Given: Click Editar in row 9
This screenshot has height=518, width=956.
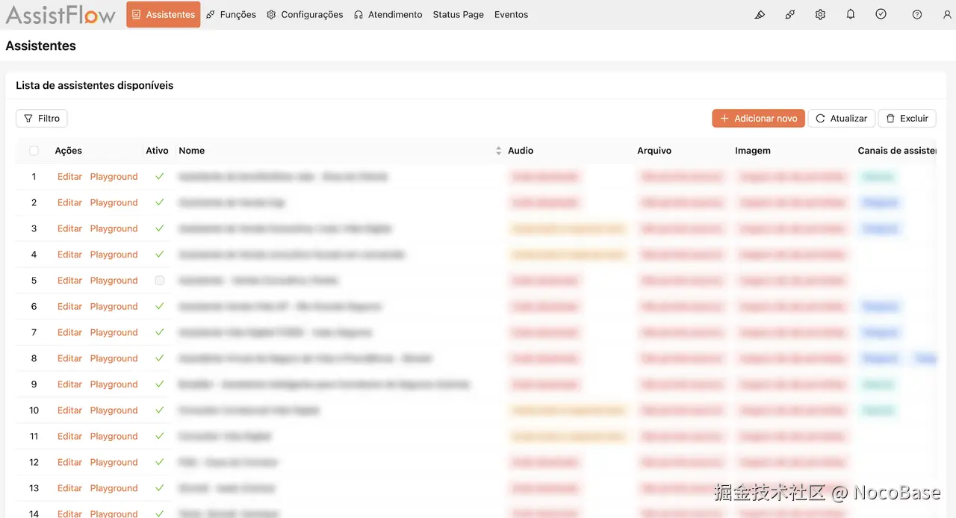Looking at the screenshot, I should [x=69, y=384].
